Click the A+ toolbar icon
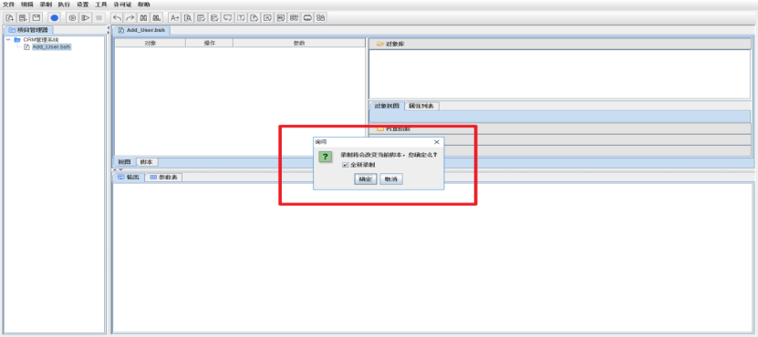The width and height of the screenshot is (758, 337). 174,18
